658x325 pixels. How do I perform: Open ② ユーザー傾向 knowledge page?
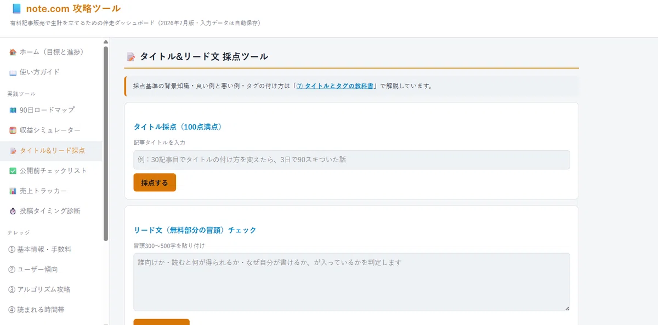click(51, 270)
